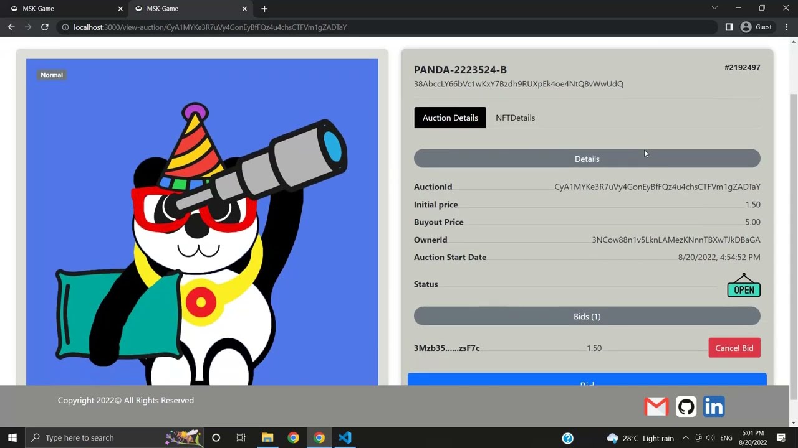
Task: Go back to the previous page
Action: pos(11,27)
